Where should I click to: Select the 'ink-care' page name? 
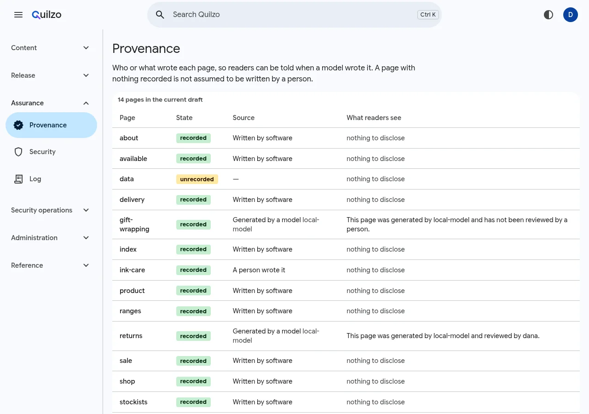(x=132, y=270)
